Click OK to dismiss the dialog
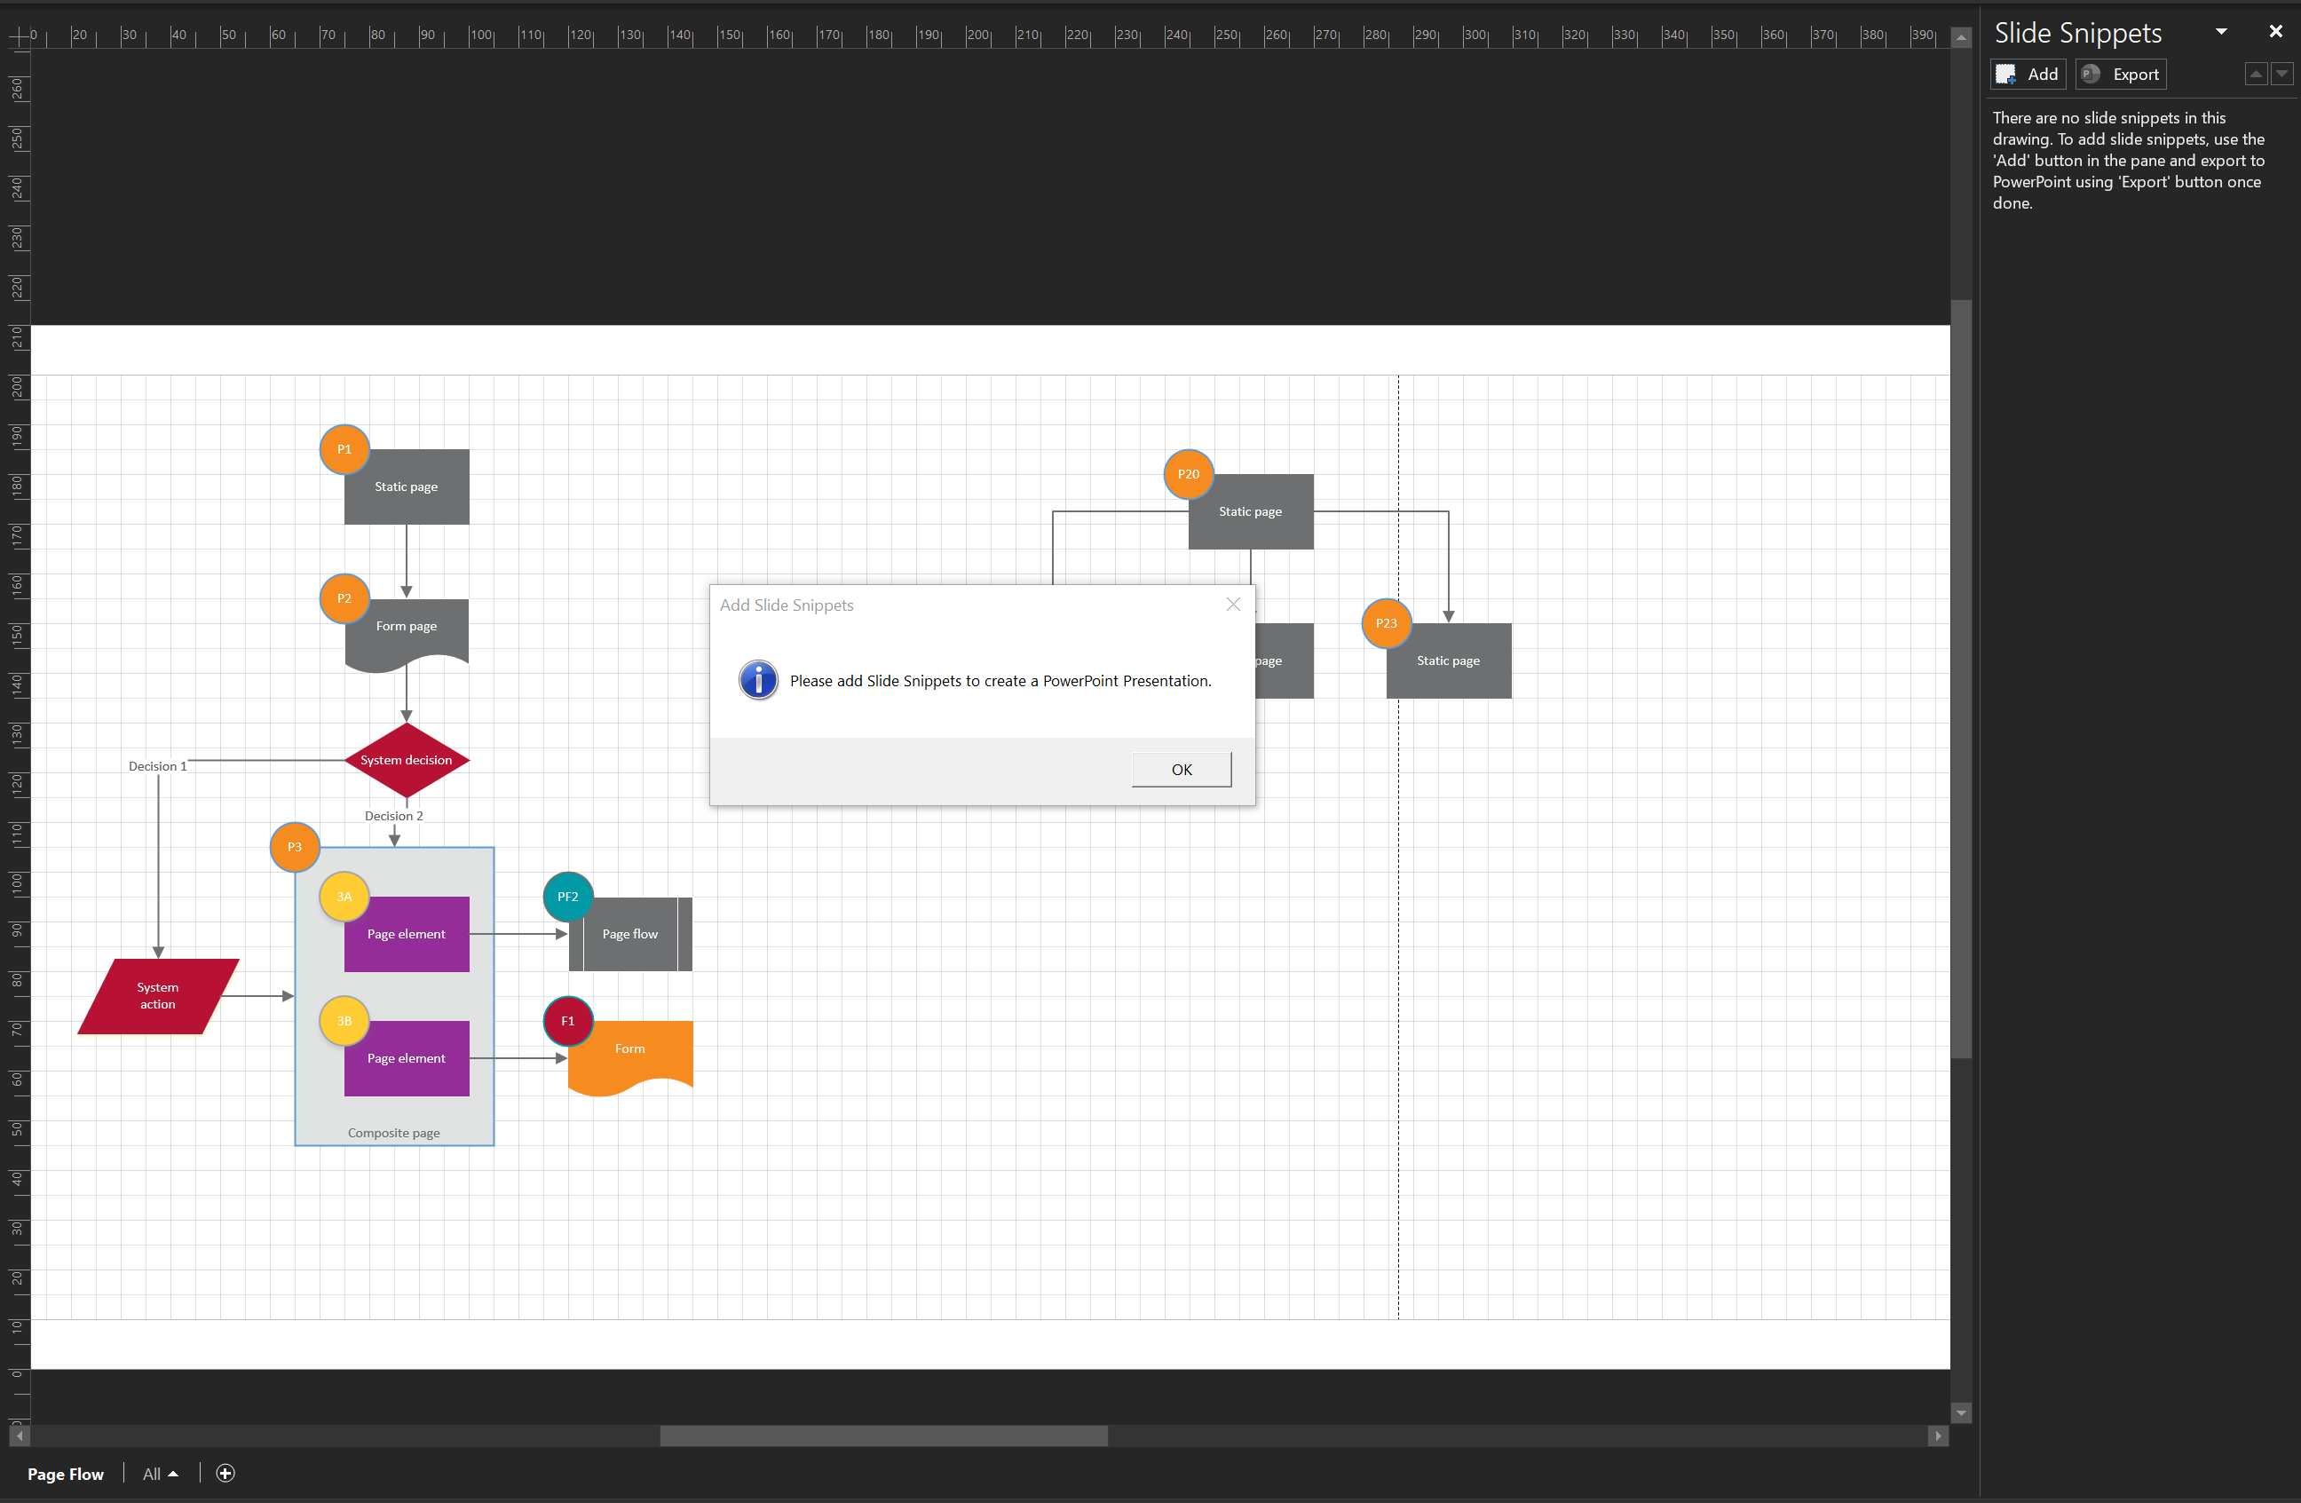 pos(1182,770)
